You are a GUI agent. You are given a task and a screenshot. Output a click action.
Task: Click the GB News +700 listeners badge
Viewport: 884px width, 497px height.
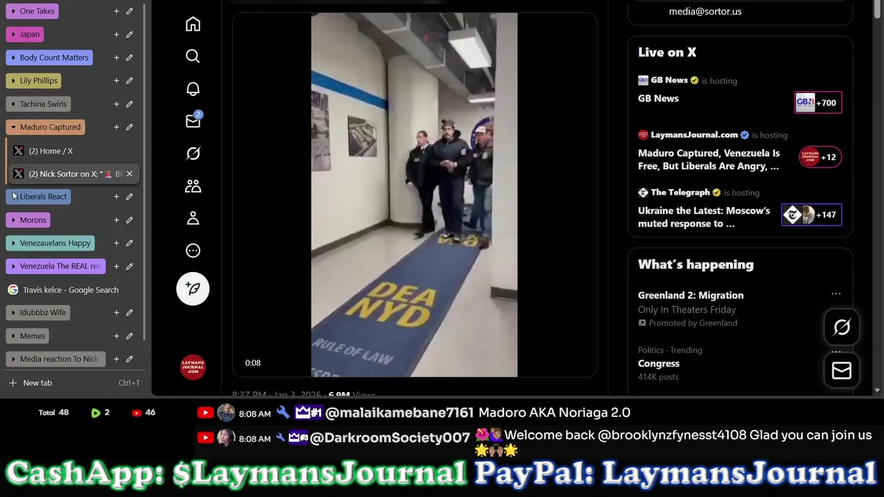click(818, 103)
